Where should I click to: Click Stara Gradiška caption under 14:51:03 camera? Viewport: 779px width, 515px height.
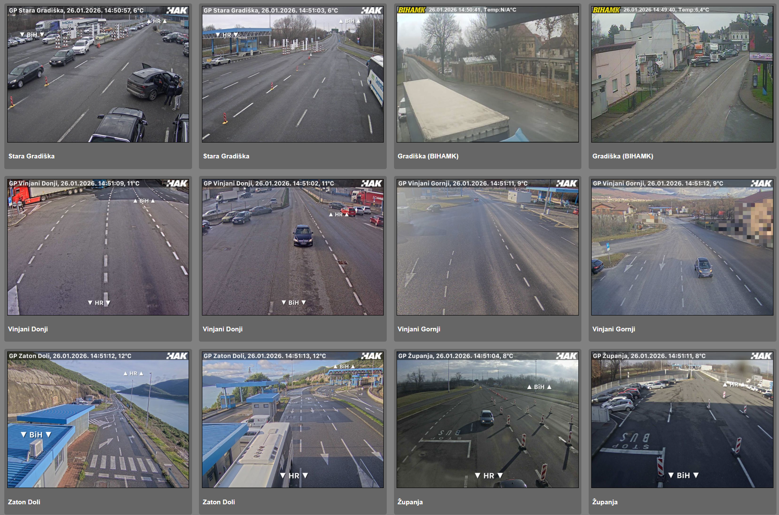pos(226,156)
